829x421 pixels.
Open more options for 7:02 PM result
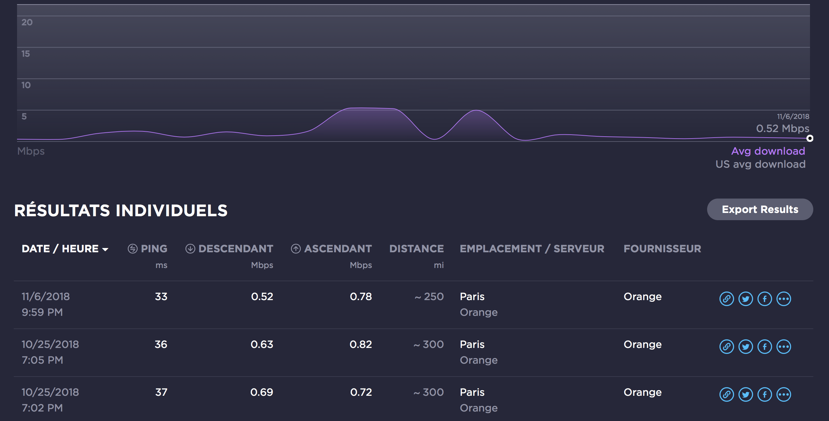pos(783,394)
